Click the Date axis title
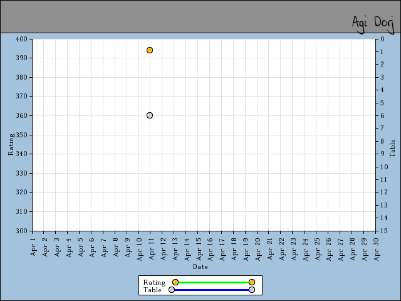Viewport: 401px width, 301px height. point(200,267)
